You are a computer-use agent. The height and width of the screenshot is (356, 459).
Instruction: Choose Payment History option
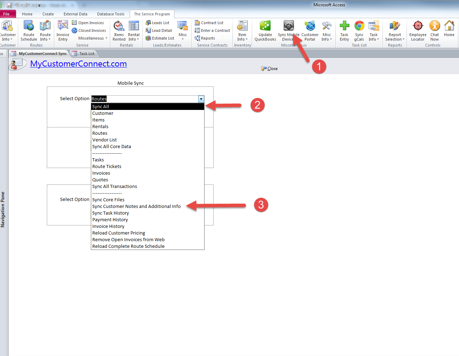148,219
